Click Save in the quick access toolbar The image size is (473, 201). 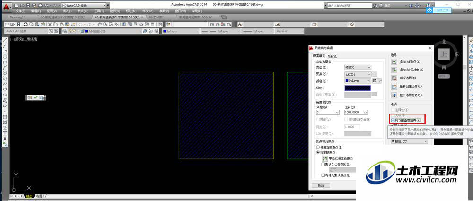coord(28,5)
